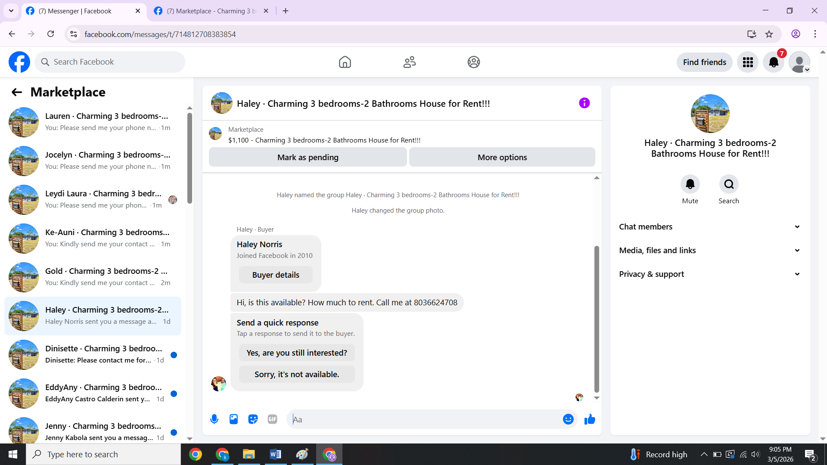Click the Buyer details button
Screen dimensions: 827x465
pyautogui.click(x=276, y=275)
